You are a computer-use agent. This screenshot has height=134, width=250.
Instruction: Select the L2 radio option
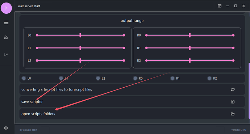click(x=98, y=78)
